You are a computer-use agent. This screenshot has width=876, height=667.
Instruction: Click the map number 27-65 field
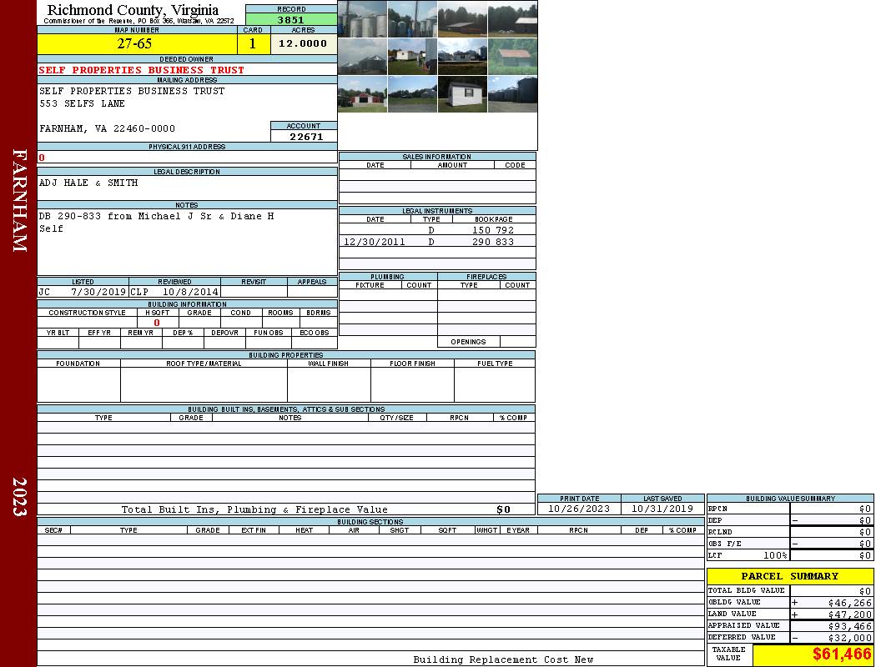coord(137,44)
